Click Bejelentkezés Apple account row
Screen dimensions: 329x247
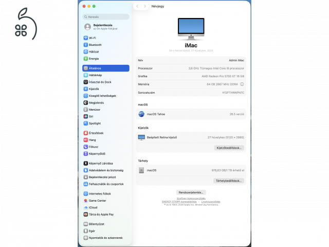coord(106,27)
